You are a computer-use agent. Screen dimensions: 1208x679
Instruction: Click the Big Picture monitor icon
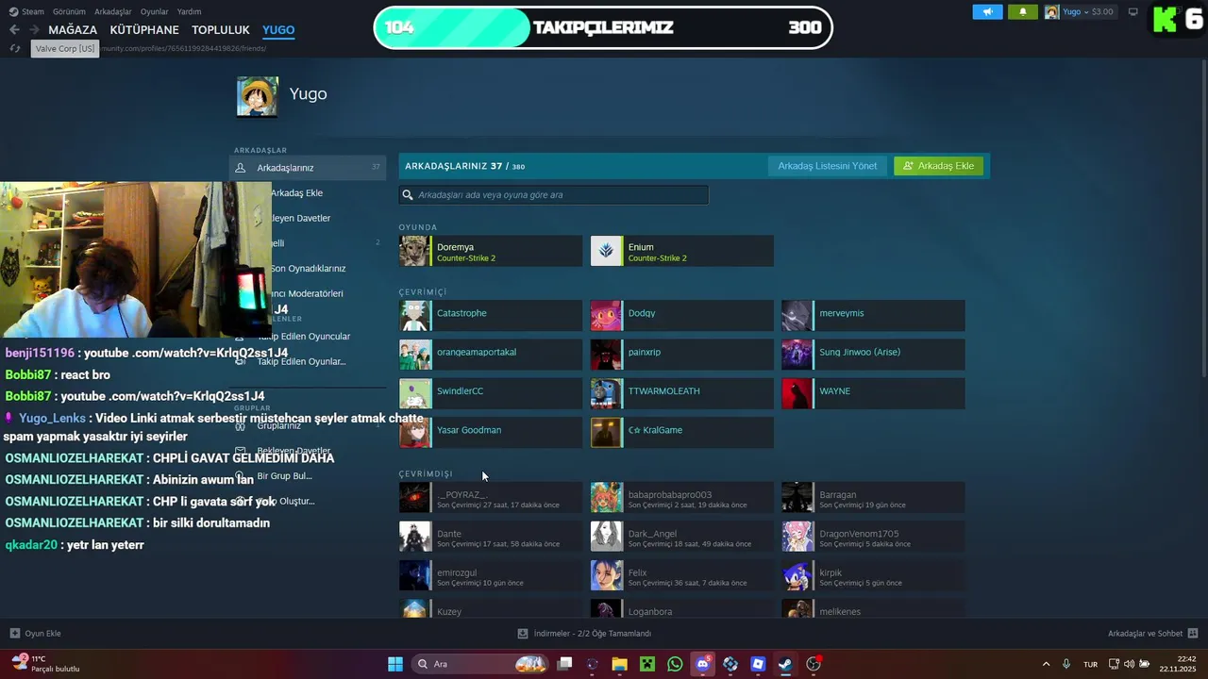[x=1133, y=12]
